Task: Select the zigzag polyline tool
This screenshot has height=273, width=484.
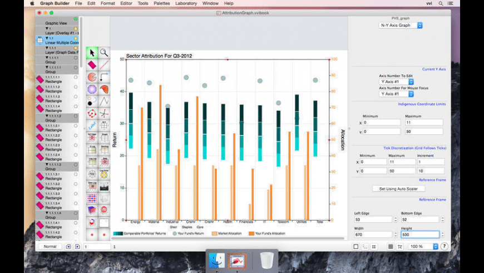Action: [104, 101]
